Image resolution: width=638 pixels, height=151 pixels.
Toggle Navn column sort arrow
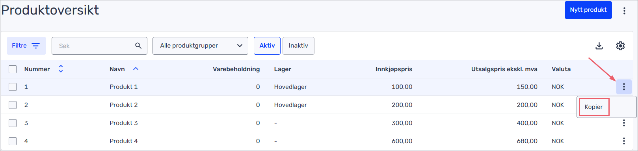point(136,69)
